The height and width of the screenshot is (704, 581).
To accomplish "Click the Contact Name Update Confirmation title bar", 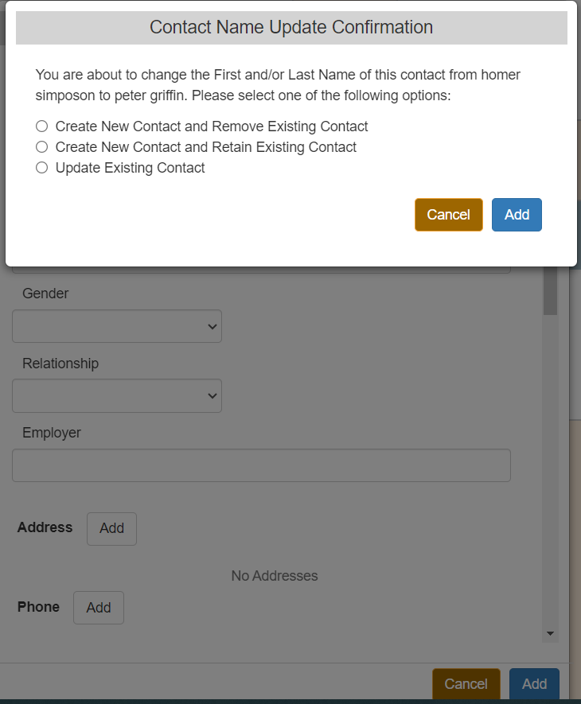I will [x=291, y=28].
